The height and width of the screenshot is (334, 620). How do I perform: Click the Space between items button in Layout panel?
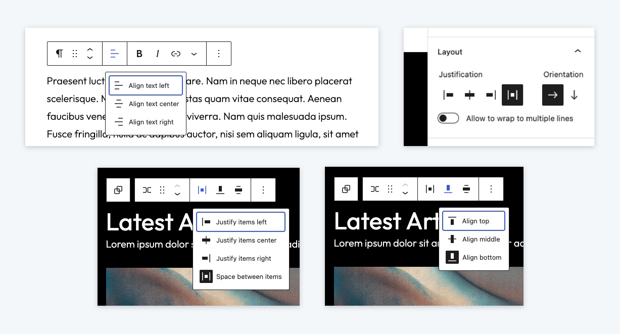[512, 95]
